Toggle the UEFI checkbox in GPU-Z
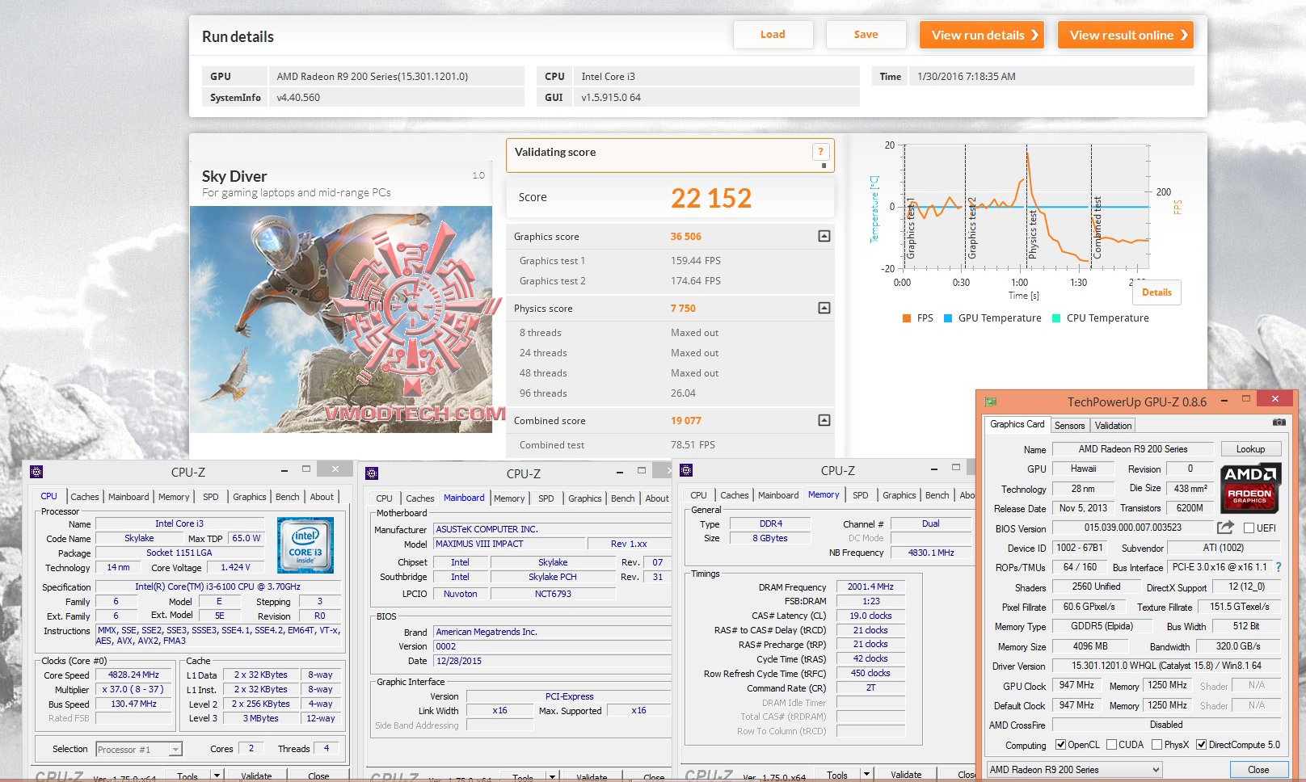Viewport: 1306px width, 782px height. click(x=1249, y=528)
